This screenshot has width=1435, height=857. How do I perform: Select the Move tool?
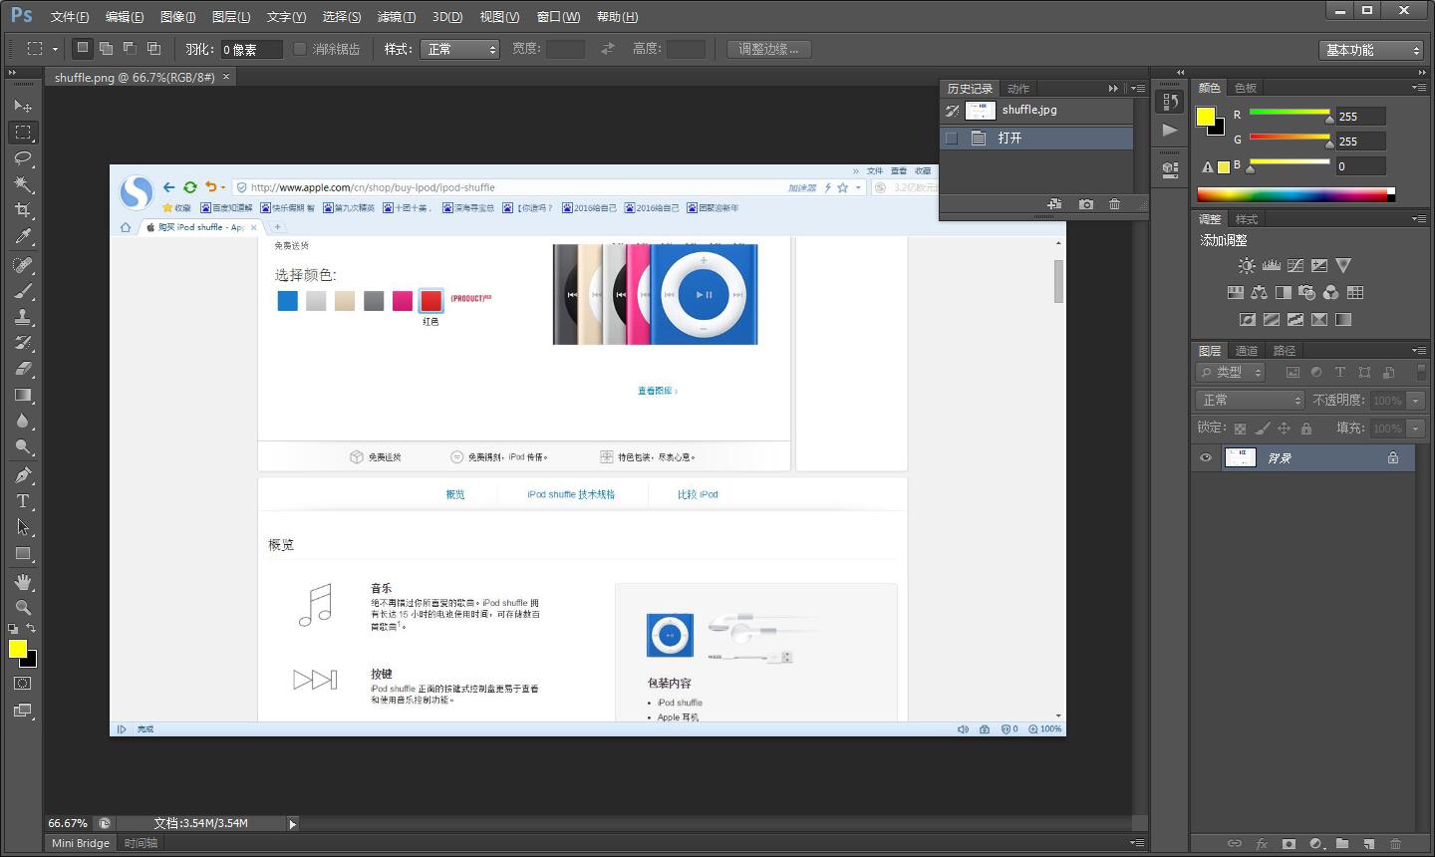point(23,106)
